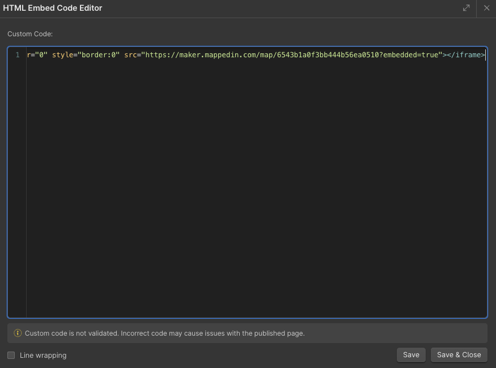Click the "border:0" value in code
496x368 pixels.
(98, 55)
